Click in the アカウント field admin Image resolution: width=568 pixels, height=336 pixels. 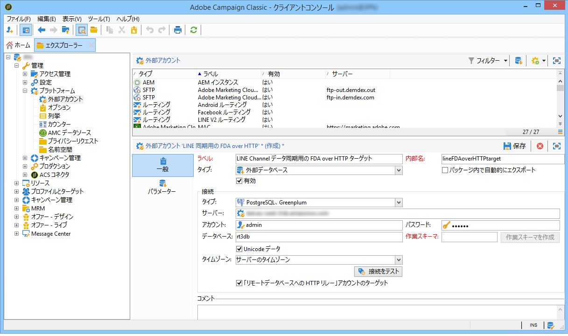click(319, 225)
